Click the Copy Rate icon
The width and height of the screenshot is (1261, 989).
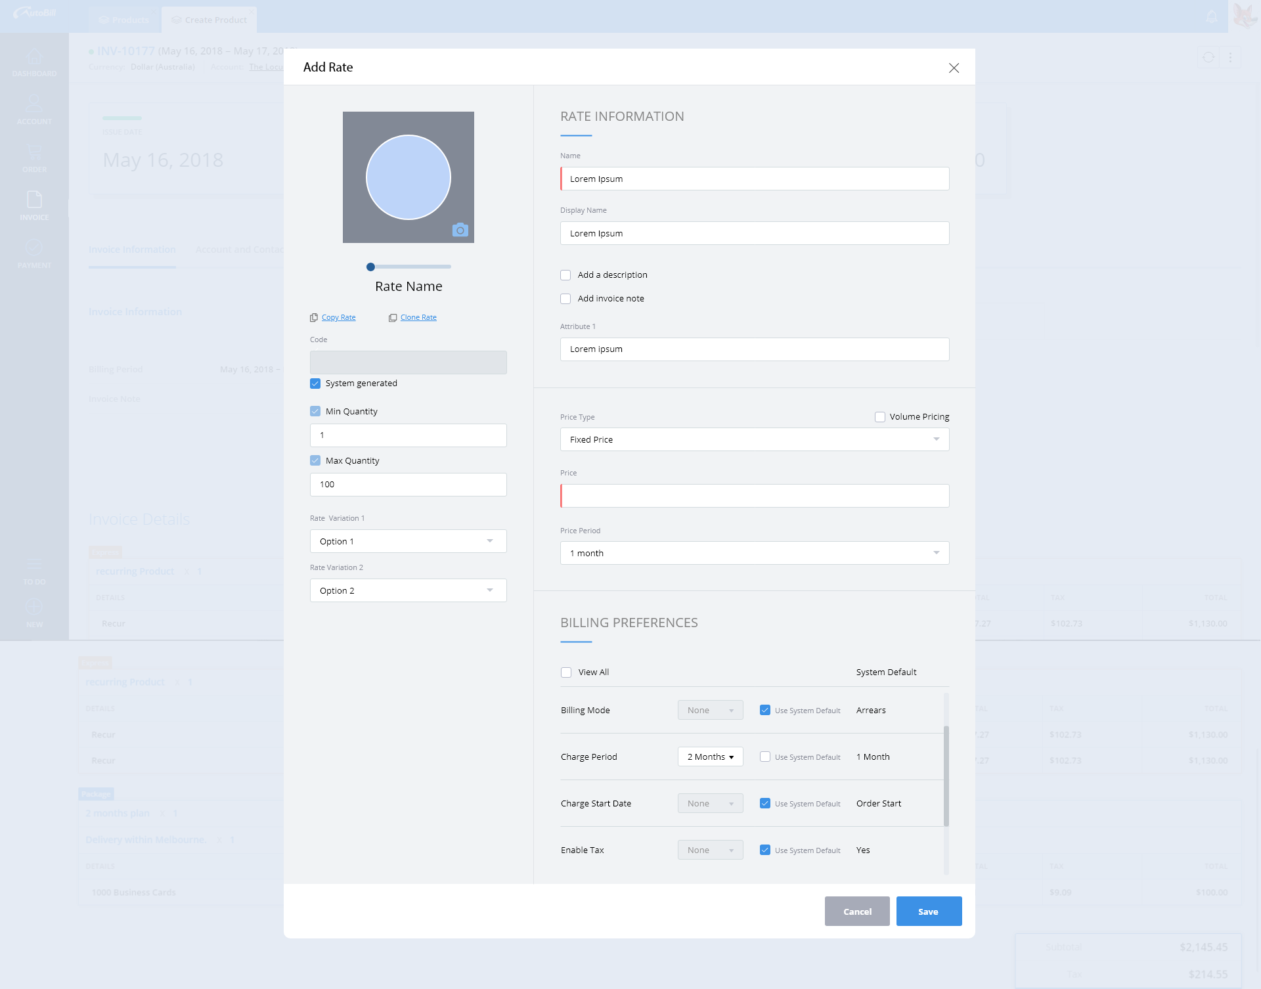pos(314,318)
